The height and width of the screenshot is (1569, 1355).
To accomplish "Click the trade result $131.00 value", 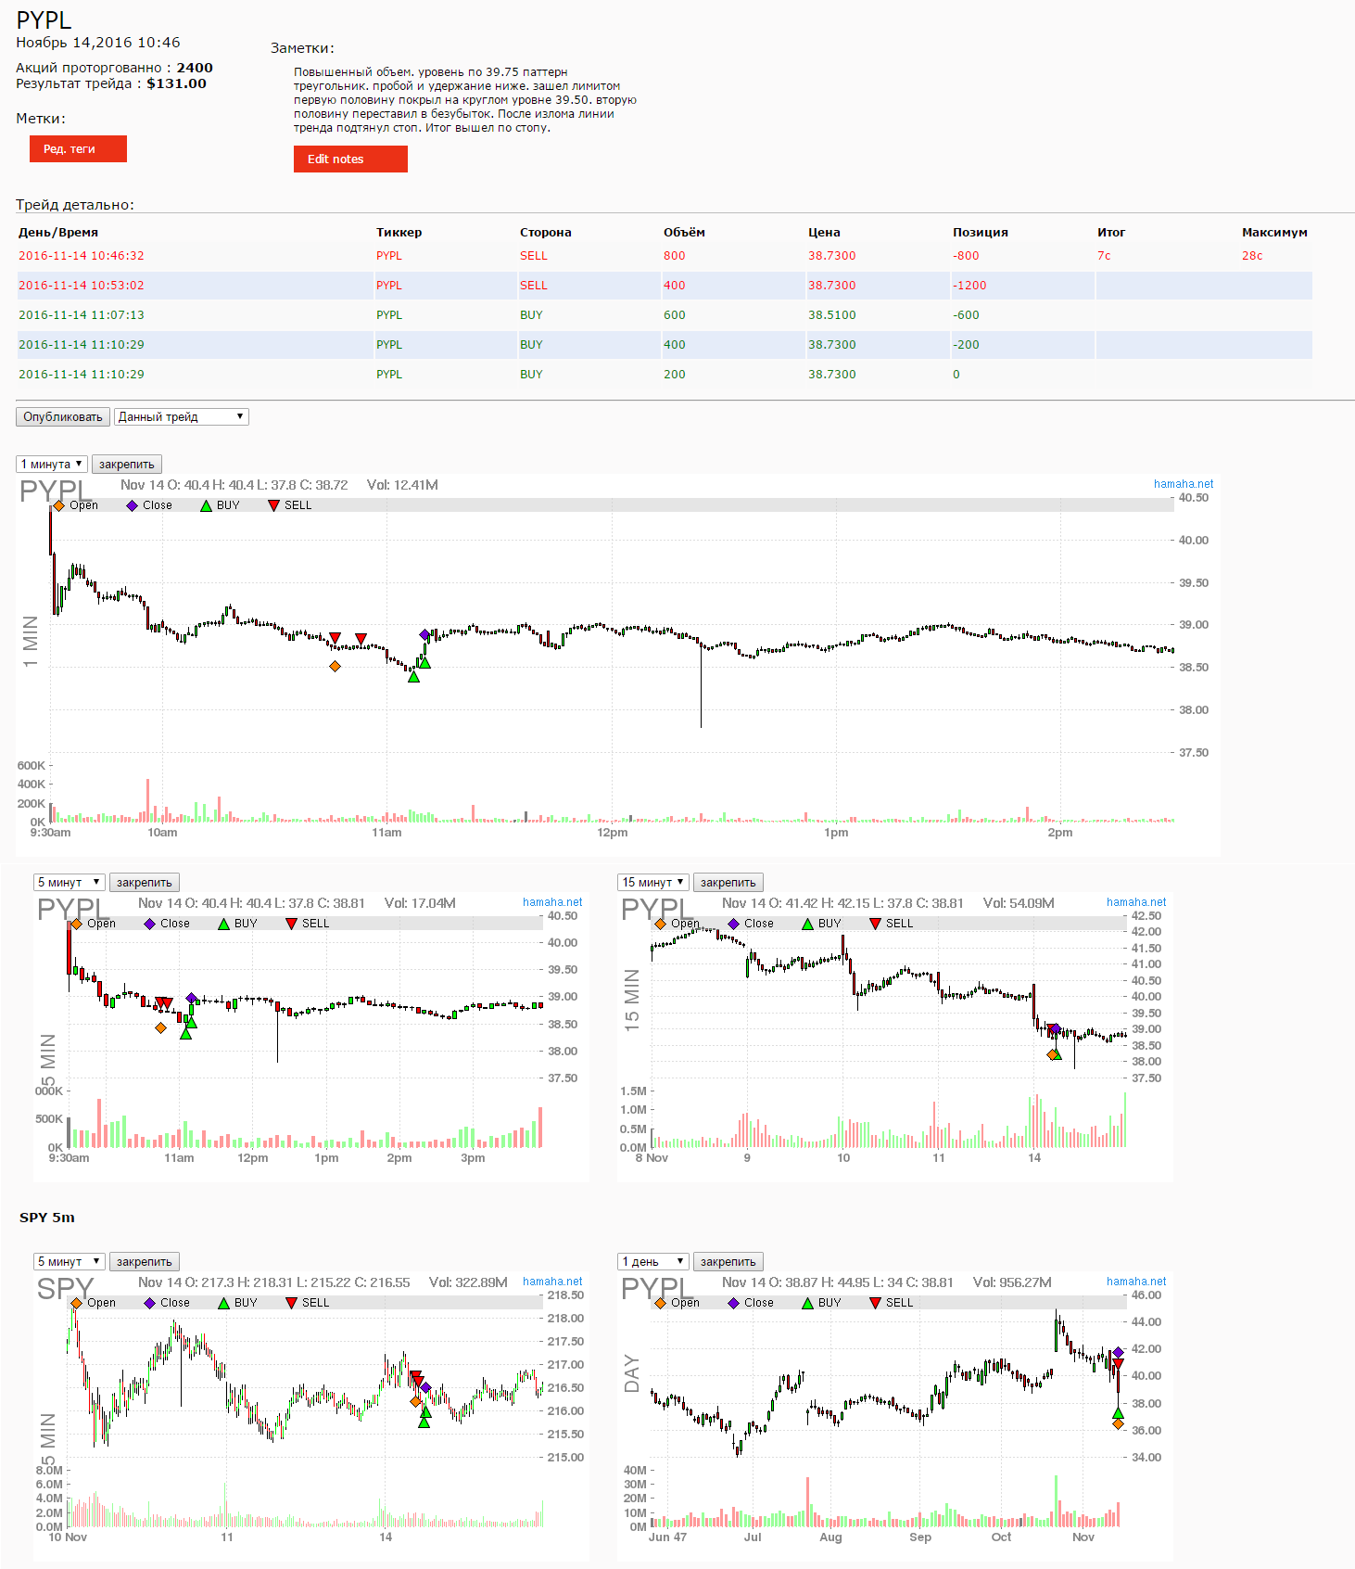I will pyautogui.click(x=176, y=83).
